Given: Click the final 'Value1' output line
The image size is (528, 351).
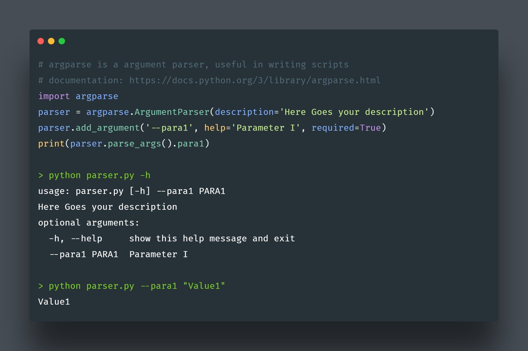Looking at the screenshot, I should pyautogui.click(x=54, y=302).
